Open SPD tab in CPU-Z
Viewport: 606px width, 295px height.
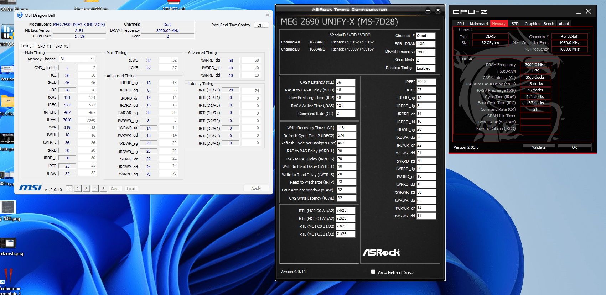tap(515, 24)
